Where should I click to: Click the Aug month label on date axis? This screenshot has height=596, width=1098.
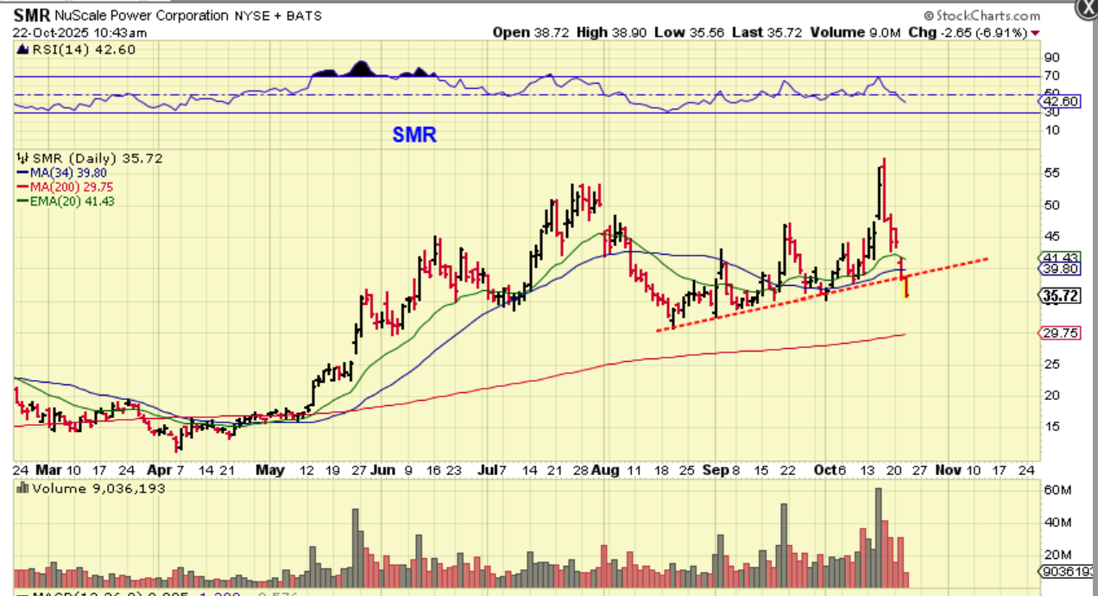point(607,470)
